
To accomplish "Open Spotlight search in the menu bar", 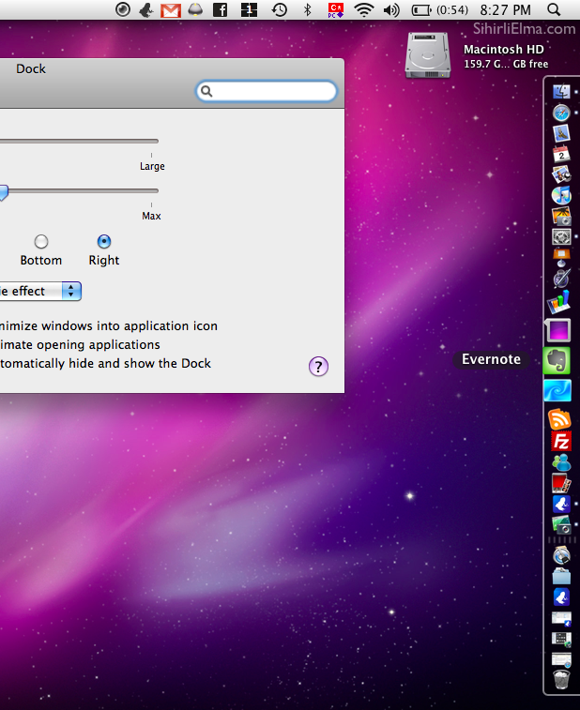I will [554, 10].
